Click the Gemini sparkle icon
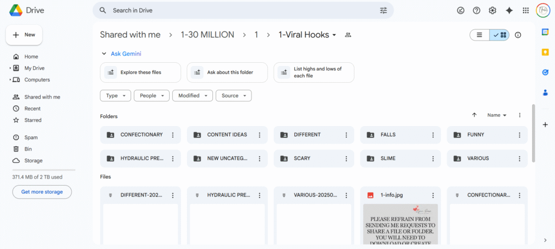The width and height of the screenshot is (555, 249). pos(509,10)
